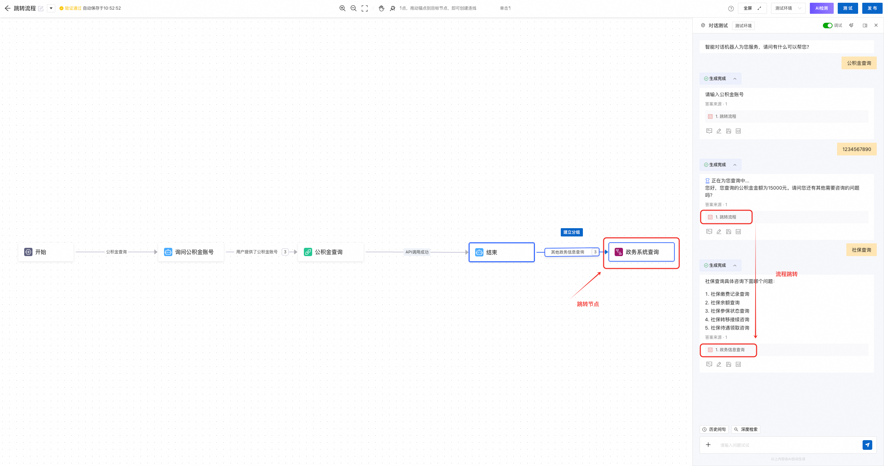The image size is (884, 466).
Task: Click the plus icon beside the input box
Action: pos(708,445)
